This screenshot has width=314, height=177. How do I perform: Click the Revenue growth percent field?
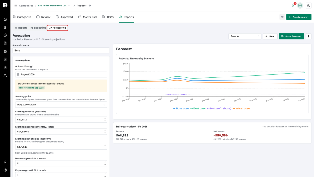click(x=59, y=163)
